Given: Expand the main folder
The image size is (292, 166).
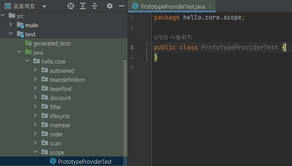Looking at the screenshot, I should (x=11, y=25).
